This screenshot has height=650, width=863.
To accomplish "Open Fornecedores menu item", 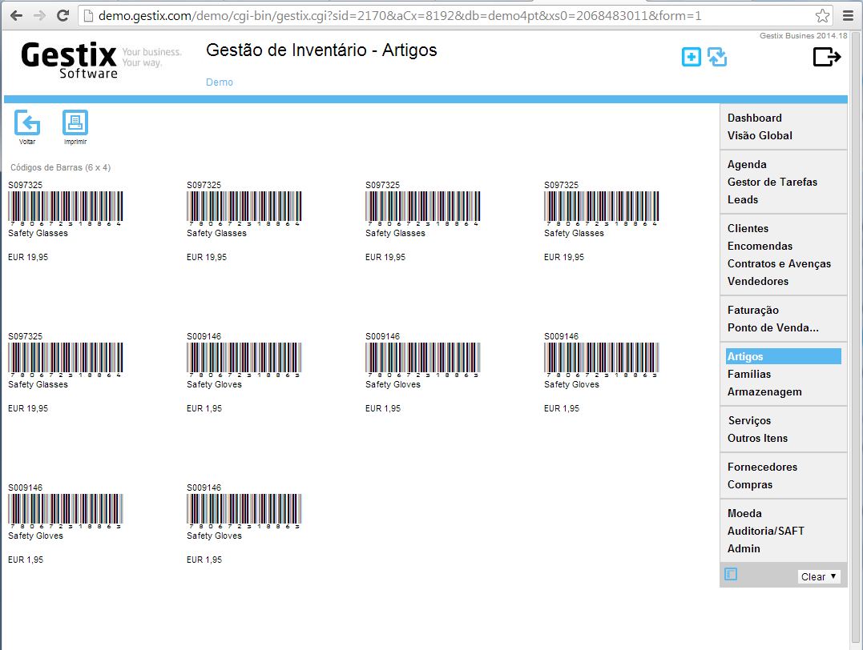I will click(x=762, y=467).
